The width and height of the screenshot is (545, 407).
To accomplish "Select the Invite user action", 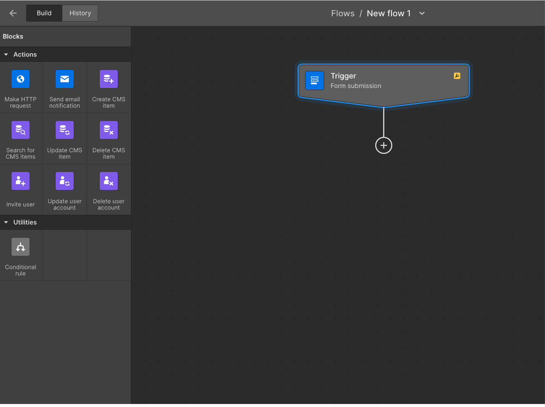I will point(21,189).
